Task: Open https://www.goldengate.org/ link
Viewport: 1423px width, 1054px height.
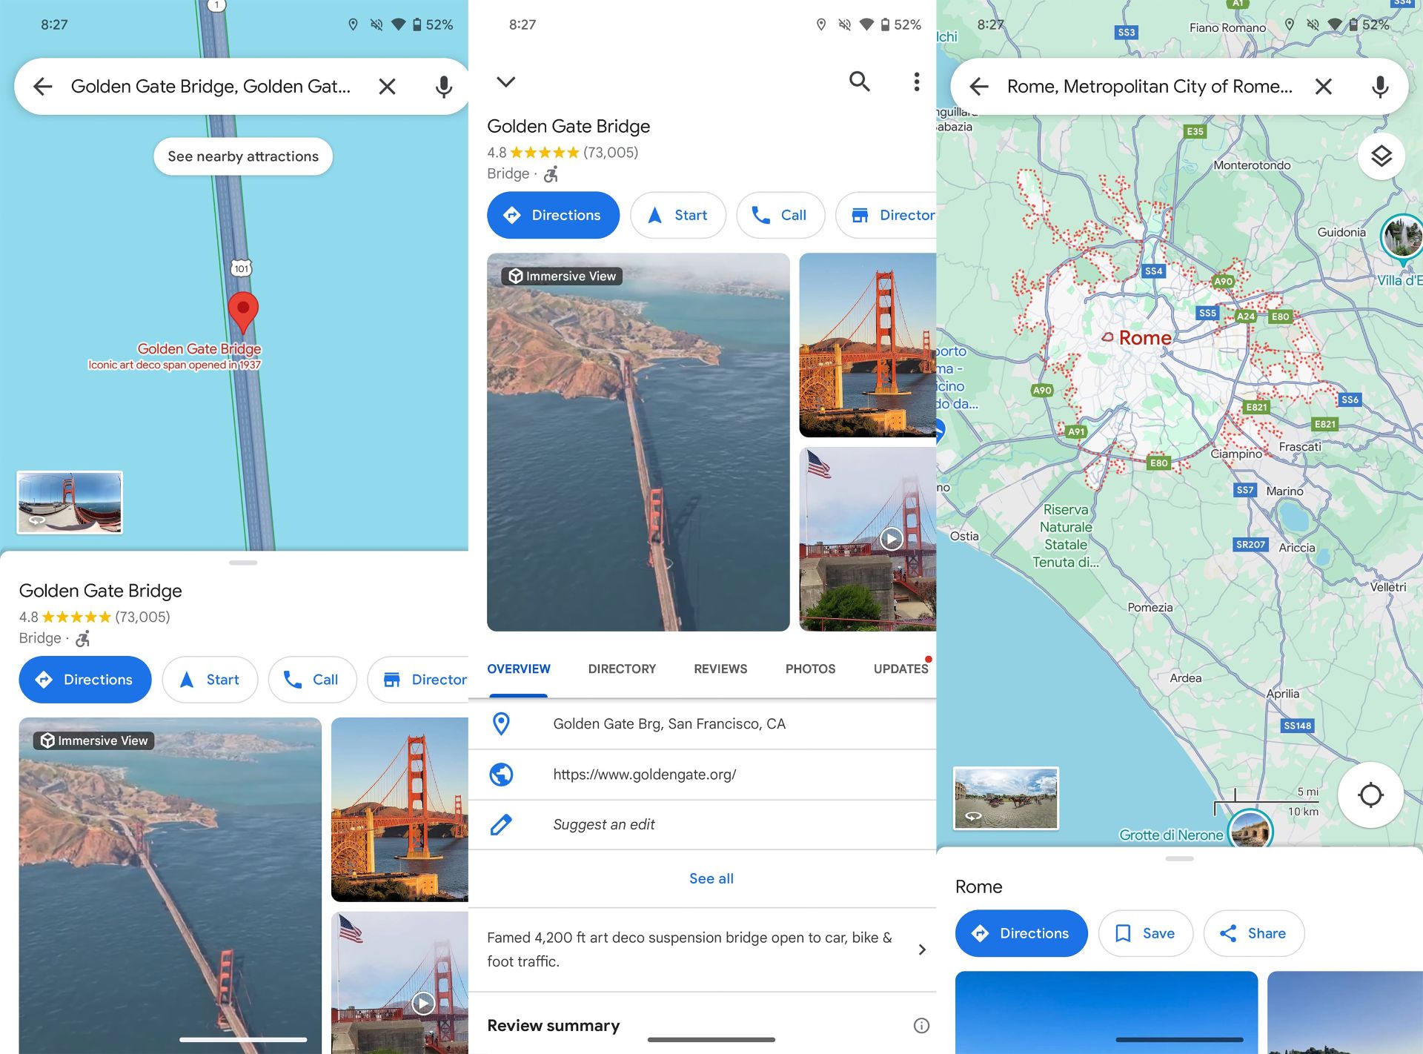Action: [645, 775]
